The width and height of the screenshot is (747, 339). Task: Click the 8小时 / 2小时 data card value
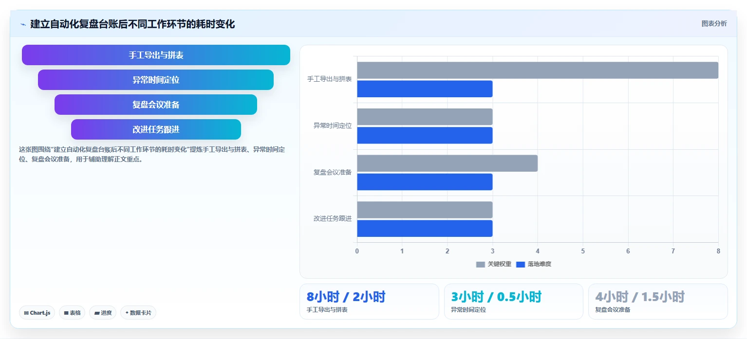pyautogui.click(x=346, y=297)
